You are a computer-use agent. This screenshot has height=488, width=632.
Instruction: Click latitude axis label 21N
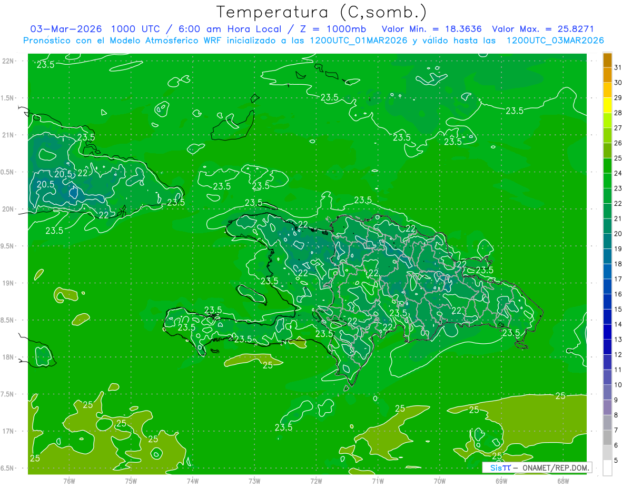click(x=8, y=135)
